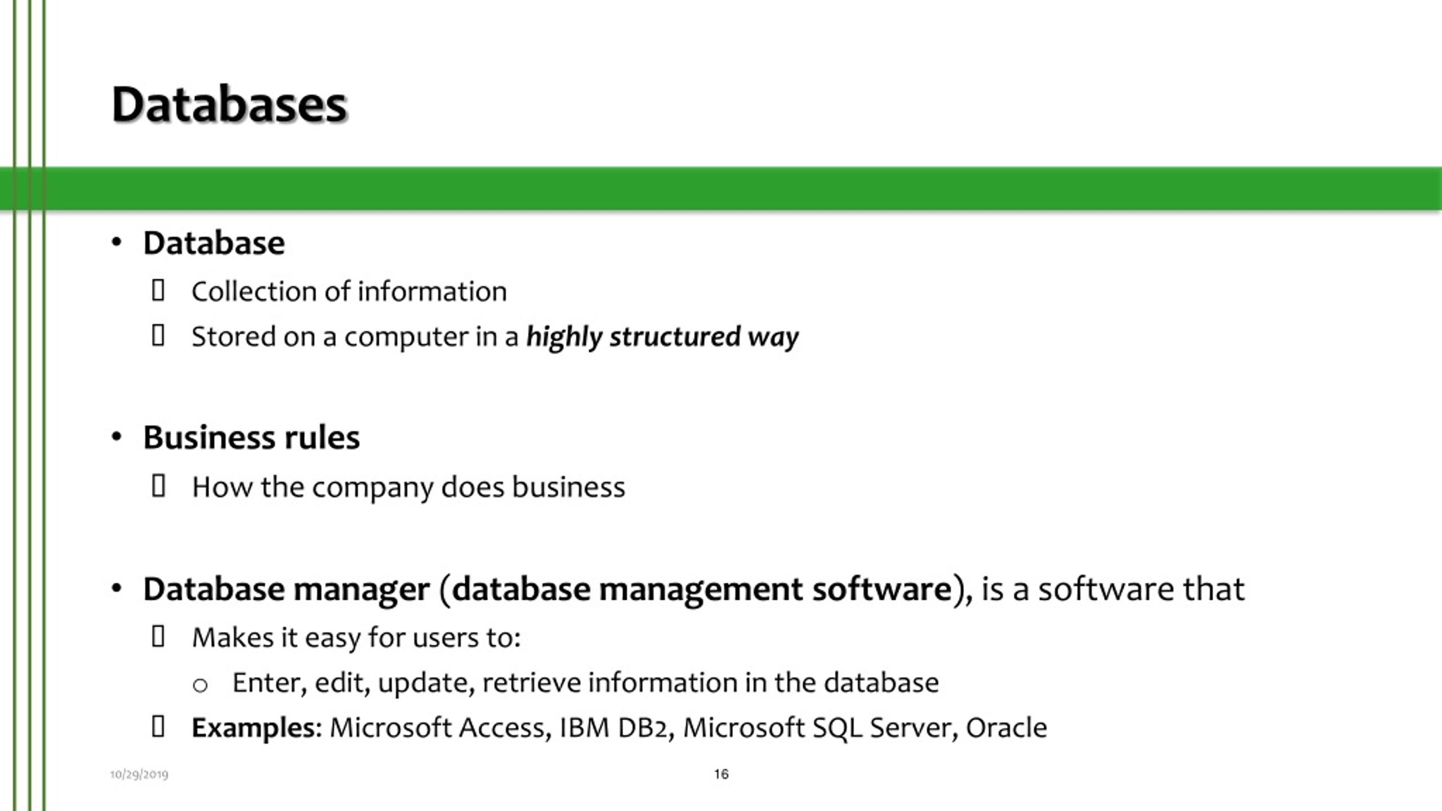The image size is (1442, 811).
Task: Click 'database management software' in parentheses
Action: (x=702, y=590)
